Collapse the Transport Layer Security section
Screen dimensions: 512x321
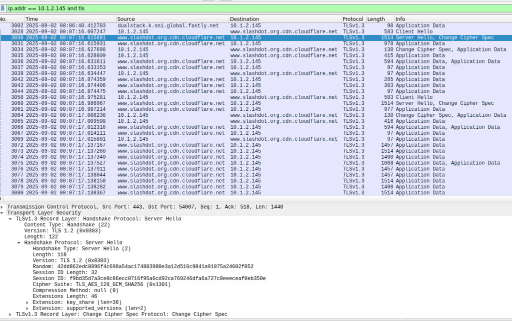pos(2,213)
